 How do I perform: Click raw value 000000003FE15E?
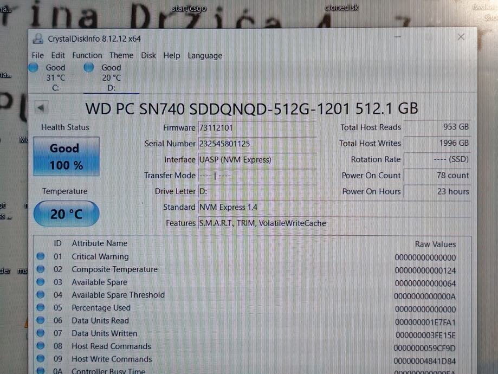tap(425, 335)
